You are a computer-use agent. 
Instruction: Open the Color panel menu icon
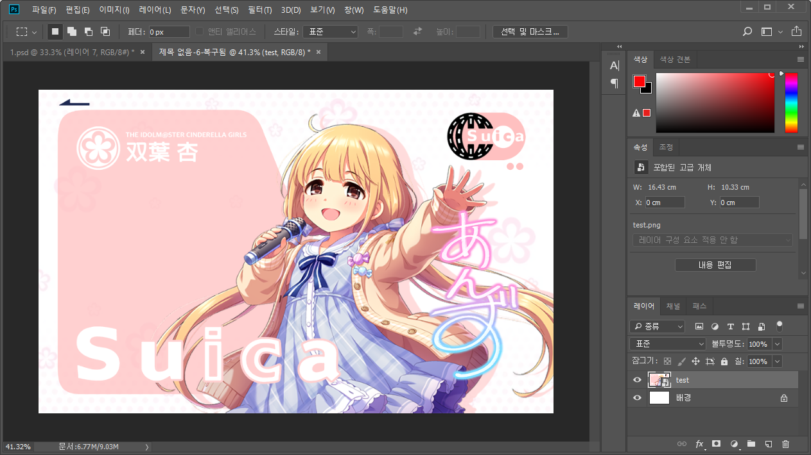(x=801, y=59)
